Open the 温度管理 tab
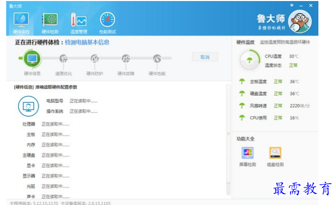The image size is (336, 205). click(x=79, y=23)
